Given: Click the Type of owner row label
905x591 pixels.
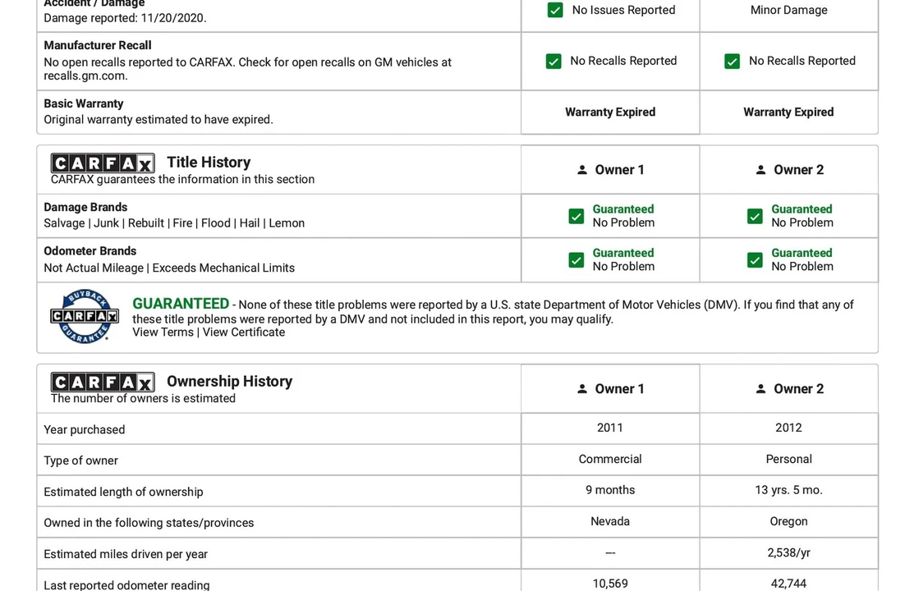Looking at the screenshot, I should (x=80, y=460).
